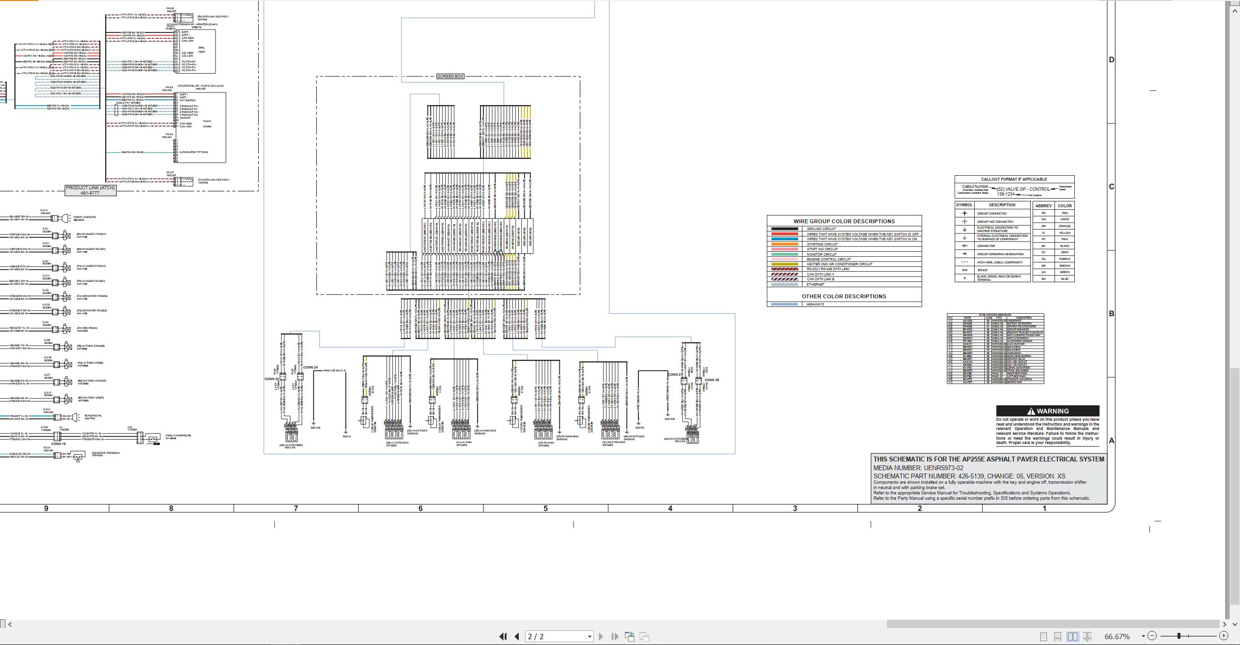Click the BEACON(C19) component label
This screenshot has width=1240, height=645.
(93, 415)
